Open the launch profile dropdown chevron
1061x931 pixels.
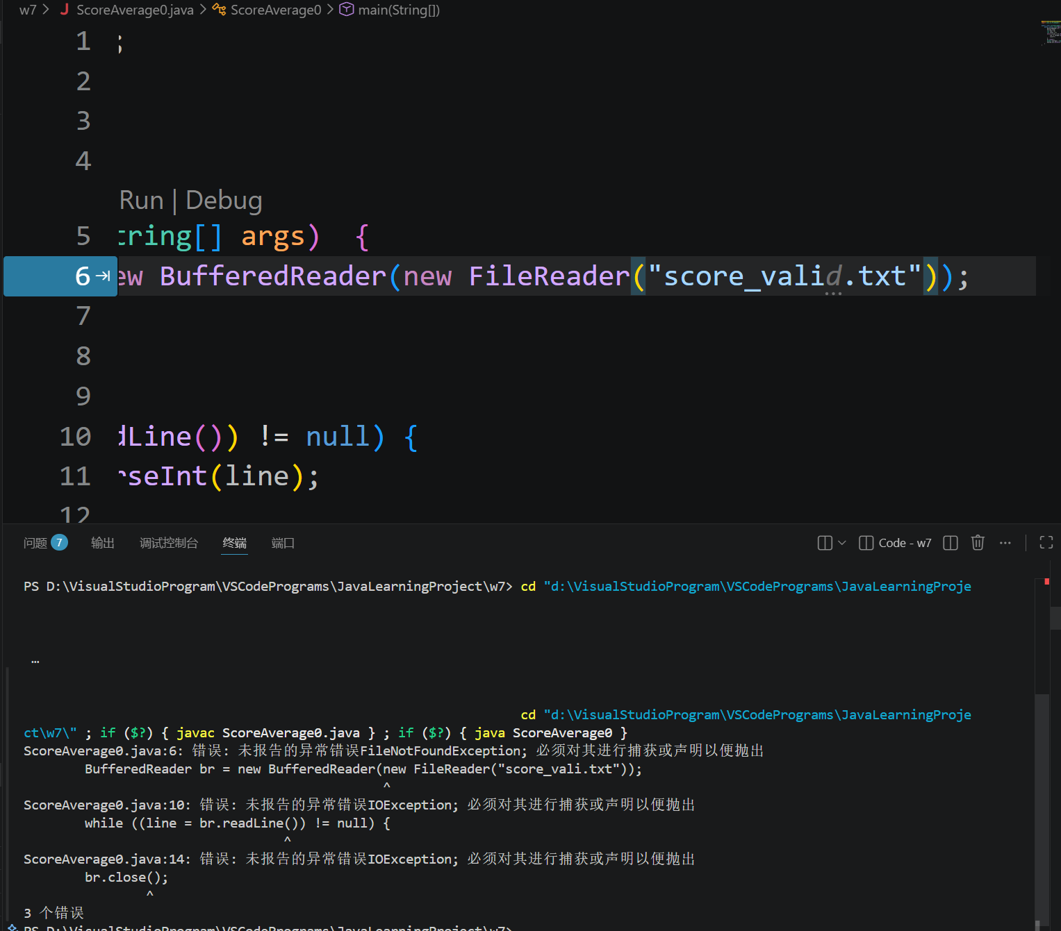842,543
